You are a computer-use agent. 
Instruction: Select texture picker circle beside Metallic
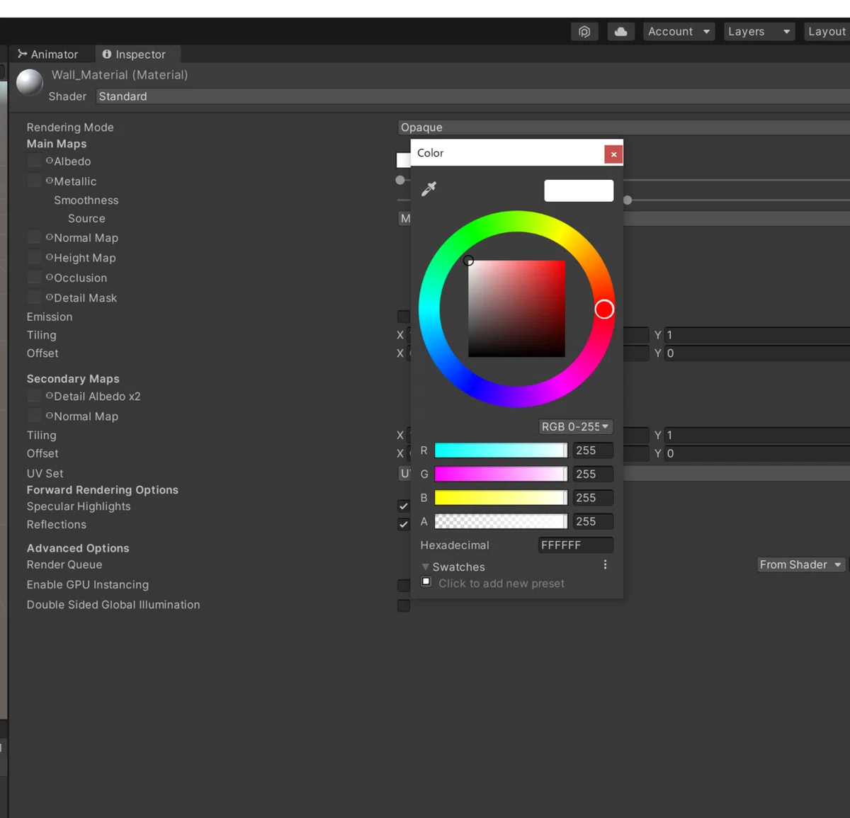tap(50, 181)
